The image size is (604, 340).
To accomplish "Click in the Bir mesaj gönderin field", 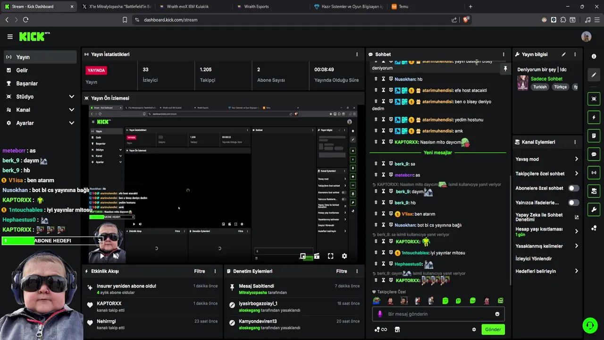I will (438, 314).
